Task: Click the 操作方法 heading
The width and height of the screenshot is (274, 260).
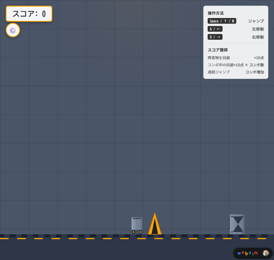Action: [x=216, y=13]
